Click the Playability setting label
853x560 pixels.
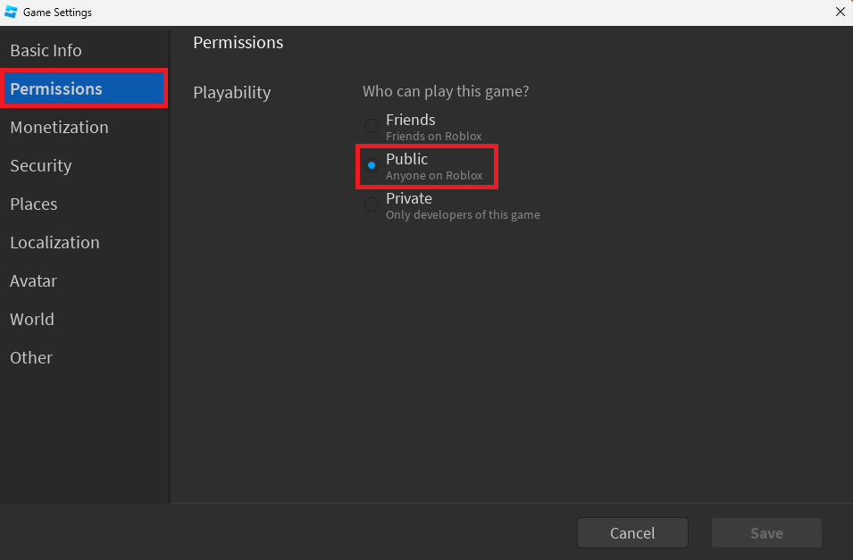232,92
